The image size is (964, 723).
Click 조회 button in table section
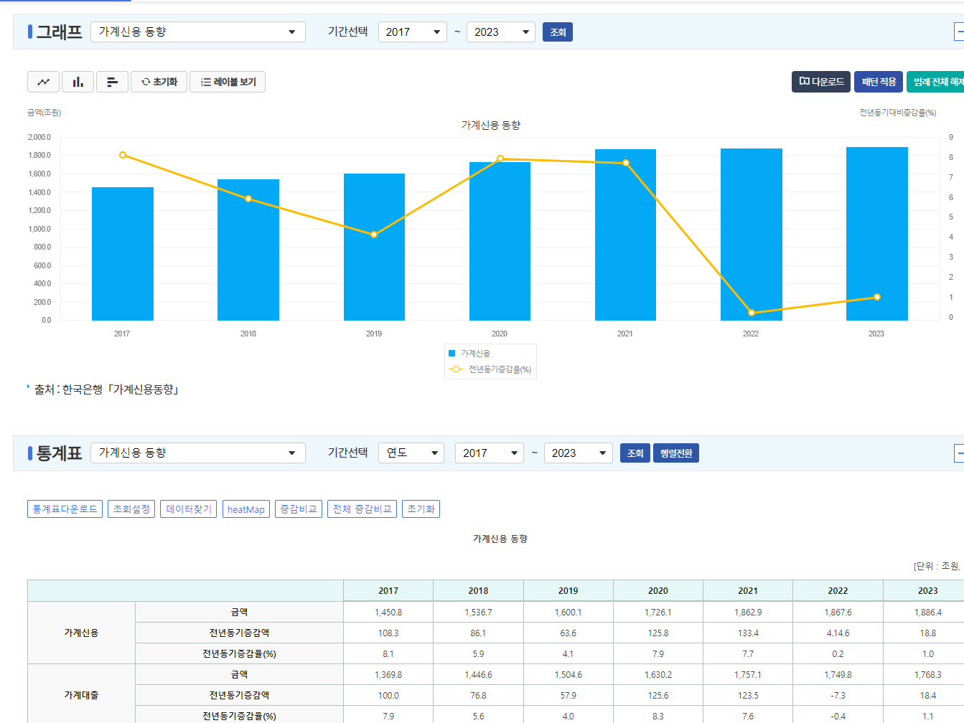click(635, 453)
